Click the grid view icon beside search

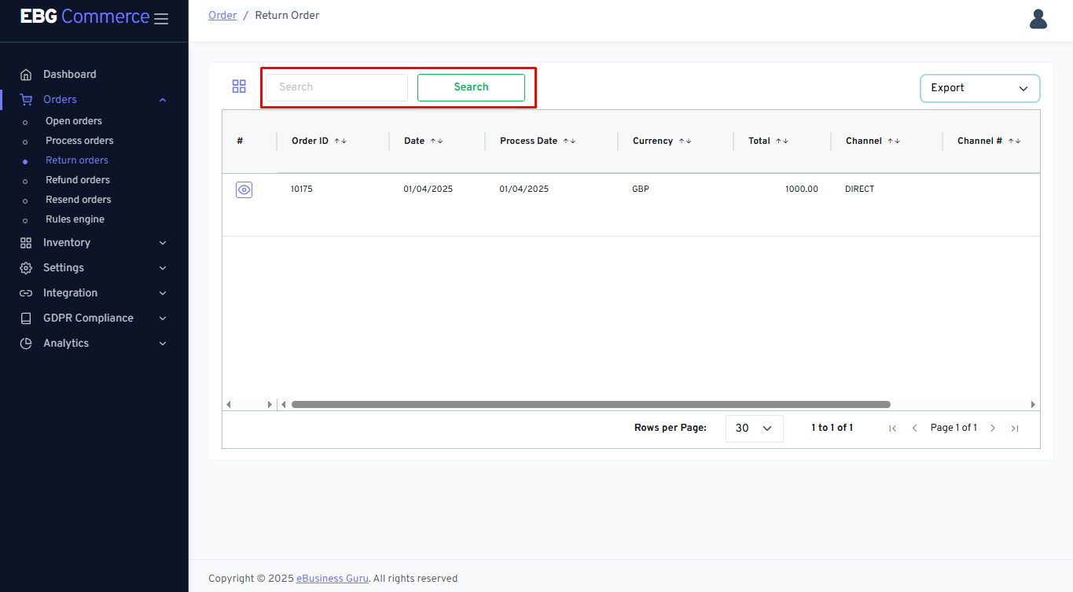(239, 86)
